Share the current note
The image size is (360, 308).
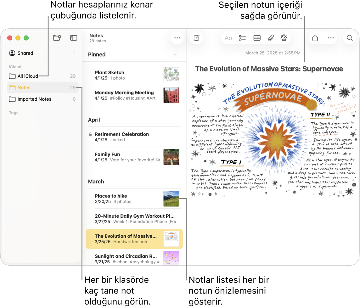[315, 38]
